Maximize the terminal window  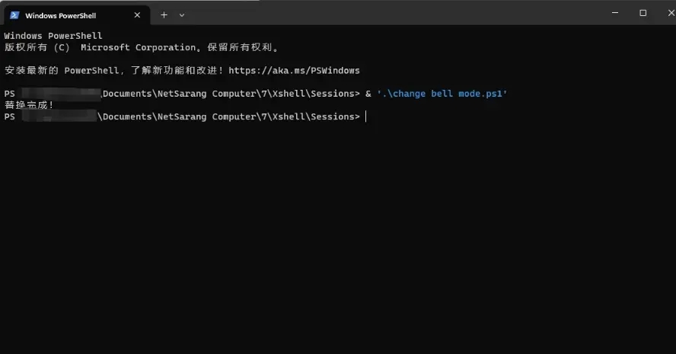point(643,13)
